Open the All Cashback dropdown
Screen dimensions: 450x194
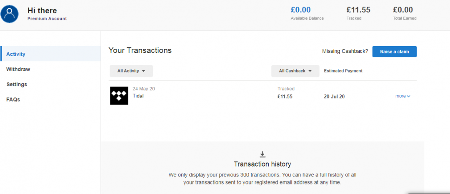pyautogui.click(x=295, y=71)
